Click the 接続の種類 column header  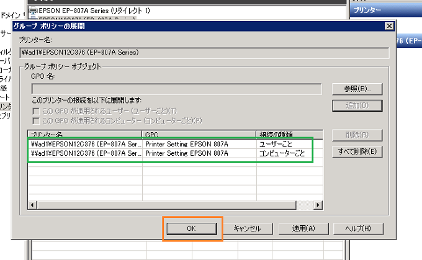coord(289,134)
